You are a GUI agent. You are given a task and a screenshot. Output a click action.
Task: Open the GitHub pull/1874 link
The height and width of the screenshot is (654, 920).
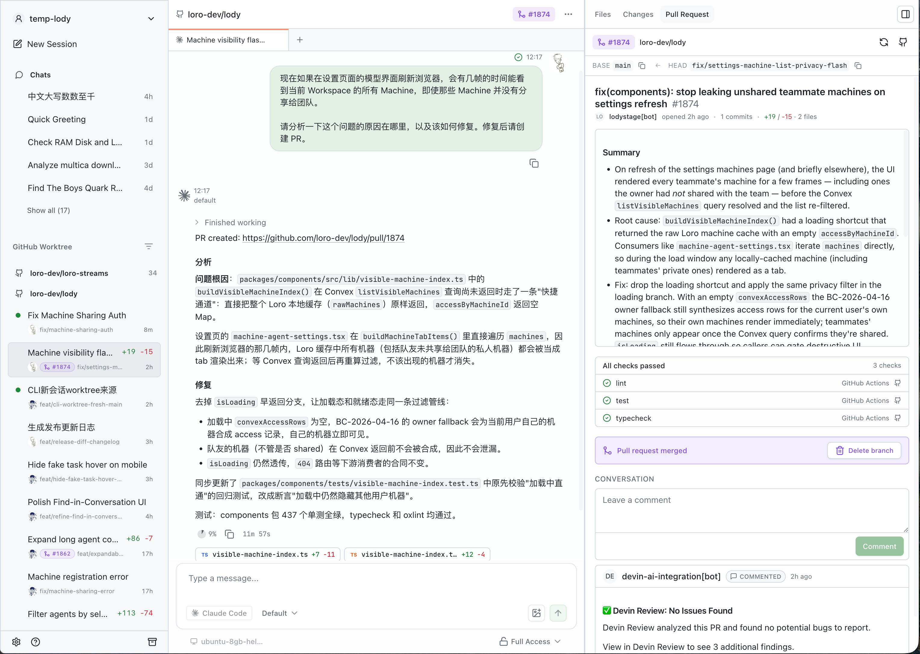coord(323,238)
